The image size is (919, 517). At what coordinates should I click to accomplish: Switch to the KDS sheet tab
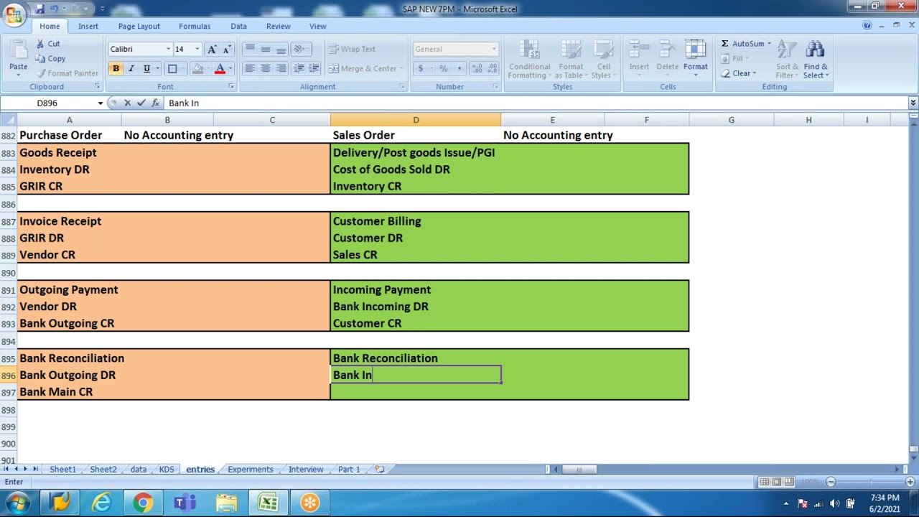167,469
